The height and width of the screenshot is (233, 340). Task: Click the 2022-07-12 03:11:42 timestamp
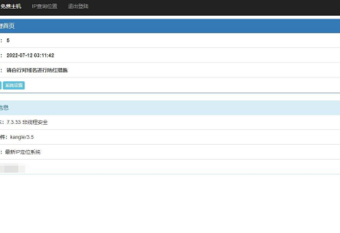pos(30,55)
